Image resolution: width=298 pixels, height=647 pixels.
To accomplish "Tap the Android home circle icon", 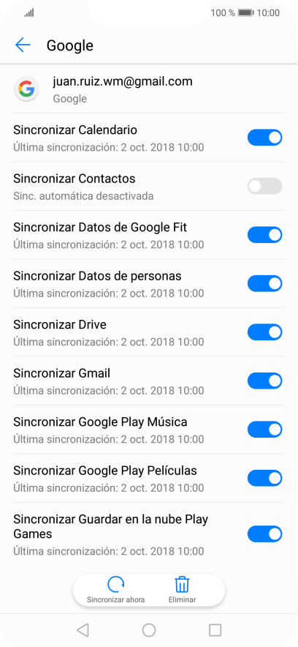I will [x=148, y=629].
